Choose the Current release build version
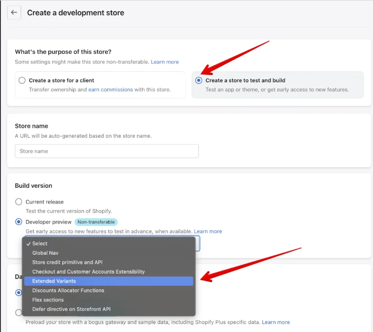373x332 pixels. point(18,202)
